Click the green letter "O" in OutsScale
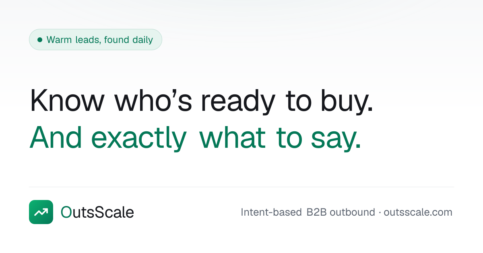Image resolution: width=483 pixels, height=253 pixels. [66, 212]
